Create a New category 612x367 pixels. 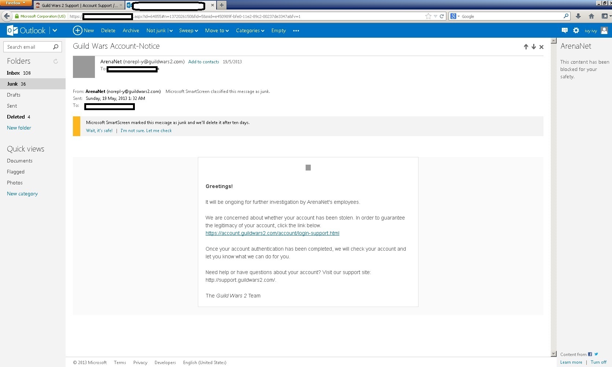click(x=22, y=194)
